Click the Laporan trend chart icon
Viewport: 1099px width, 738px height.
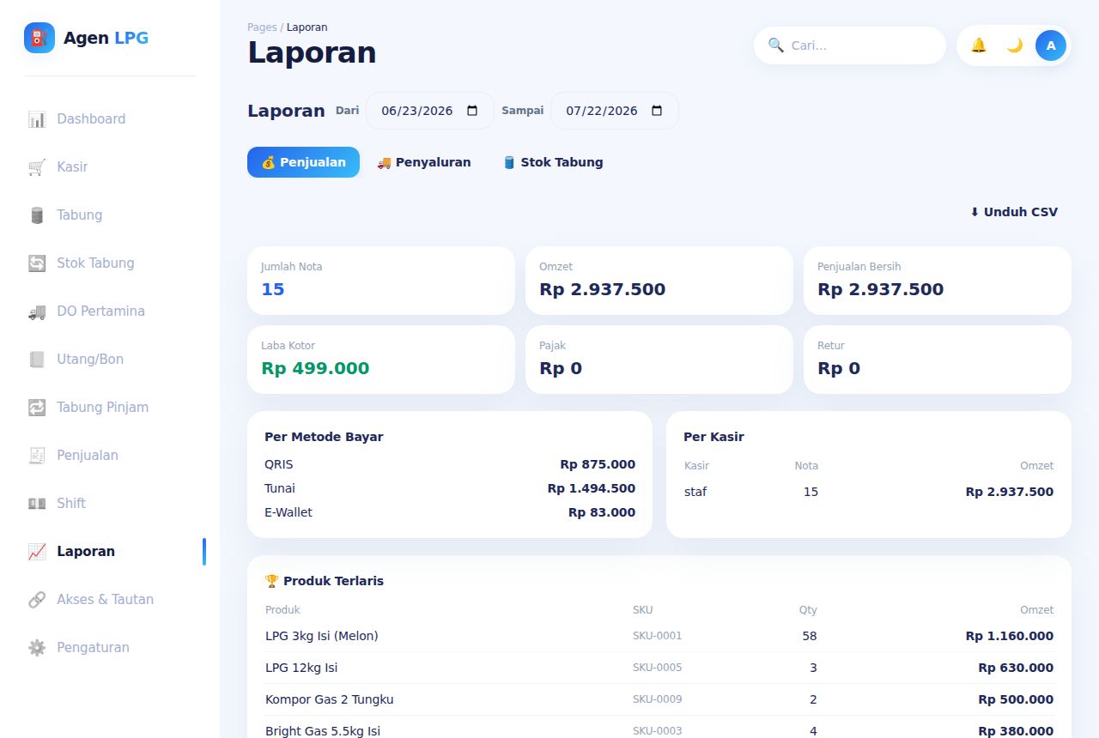(37, 552)
